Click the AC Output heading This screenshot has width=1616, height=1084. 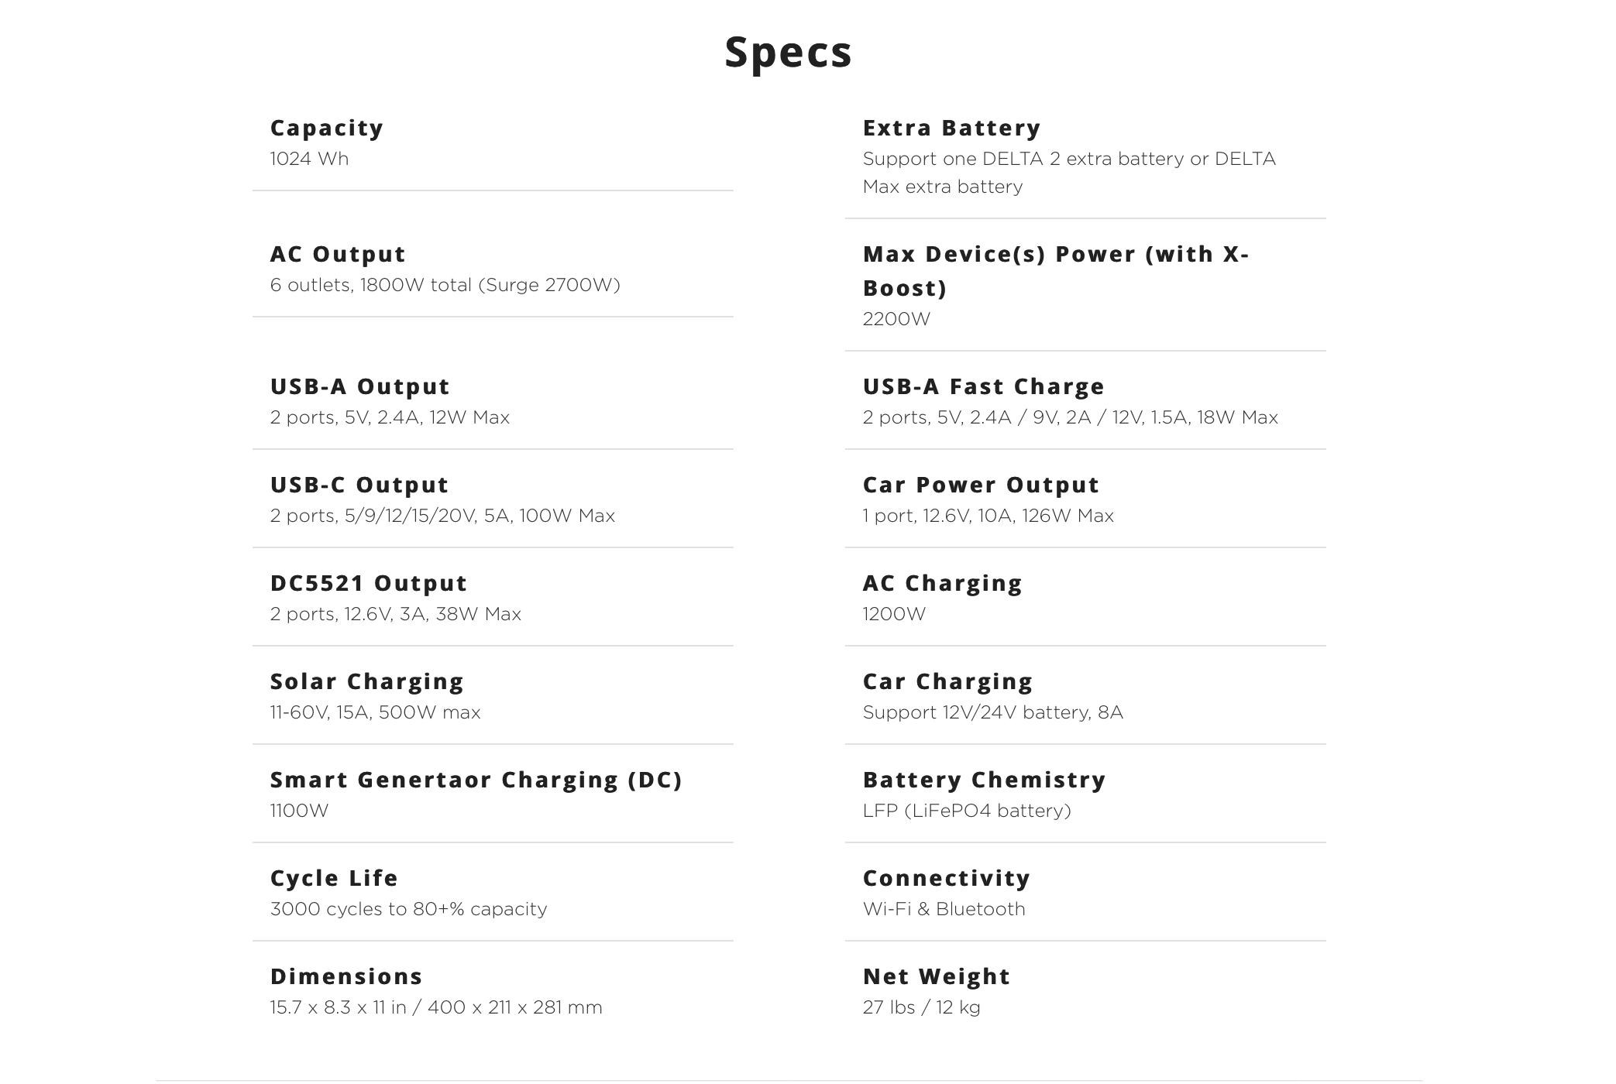pos(338,254)
